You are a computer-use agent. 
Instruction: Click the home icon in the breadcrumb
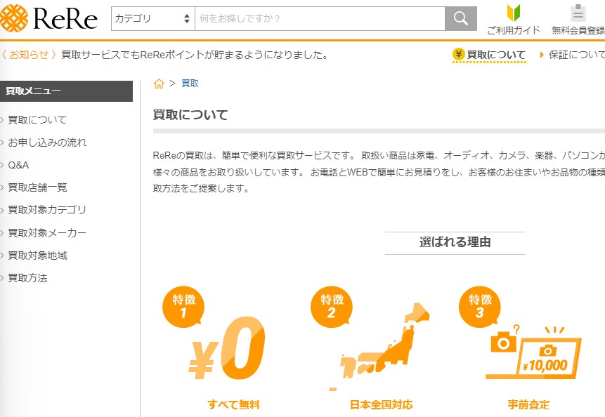pyautogui.click(x=159, y=83)
